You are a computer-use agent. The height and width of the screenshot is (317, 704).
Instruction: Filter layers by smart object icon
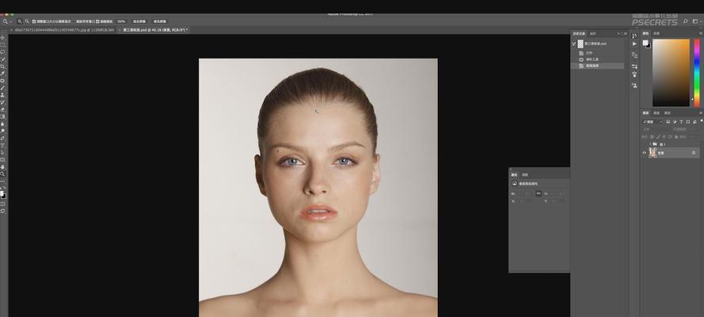694,122
